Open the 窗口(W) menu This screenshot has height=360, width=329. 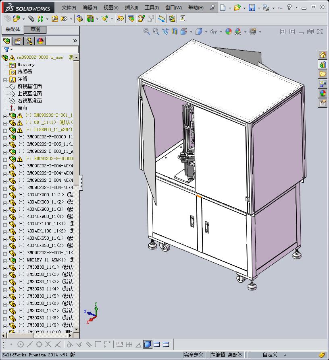pos(173,8)
